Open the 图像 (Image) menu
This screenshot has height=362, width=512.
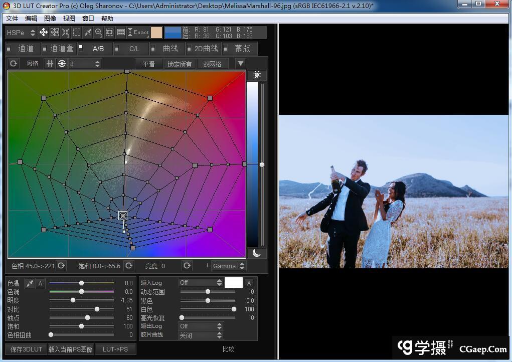pos(50,19)
